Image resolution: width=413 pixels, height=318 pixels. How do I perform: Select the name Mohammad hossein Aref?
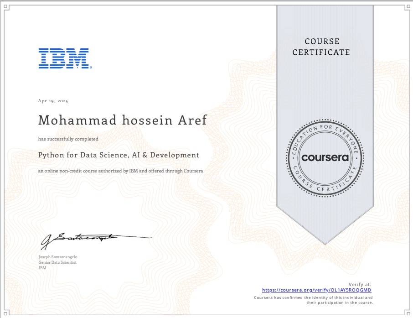click(123, 120)
